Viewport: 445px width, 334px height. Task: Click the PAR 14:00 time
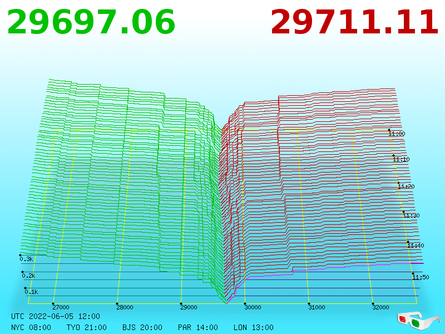coord(198,327)
